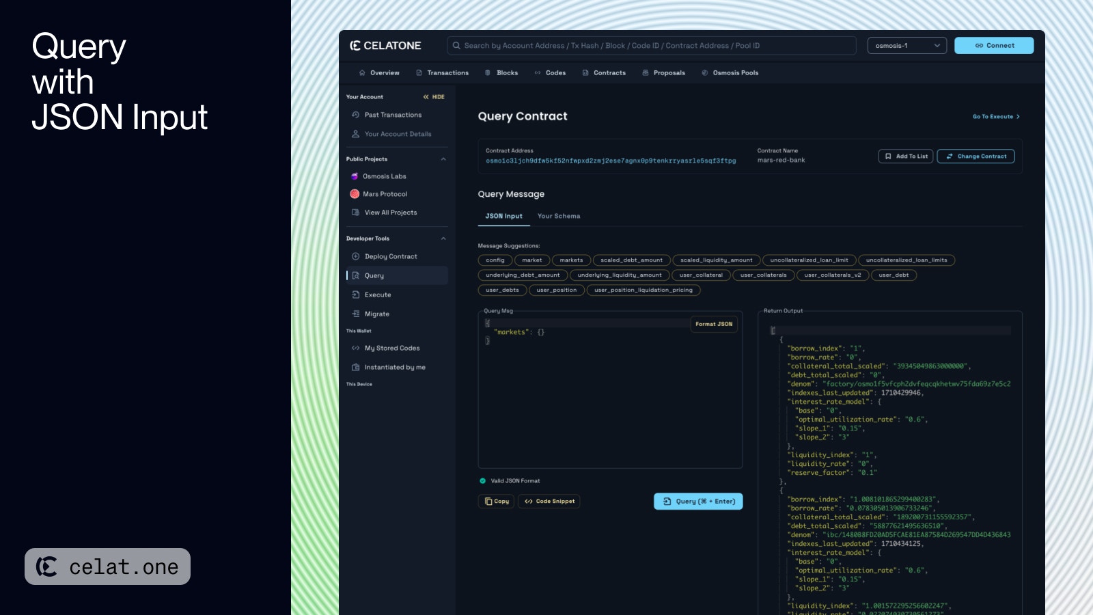This screenshot has width=1093, height=615.
Task: Collapse the Public Projects section
Action: tap(443, 159)
